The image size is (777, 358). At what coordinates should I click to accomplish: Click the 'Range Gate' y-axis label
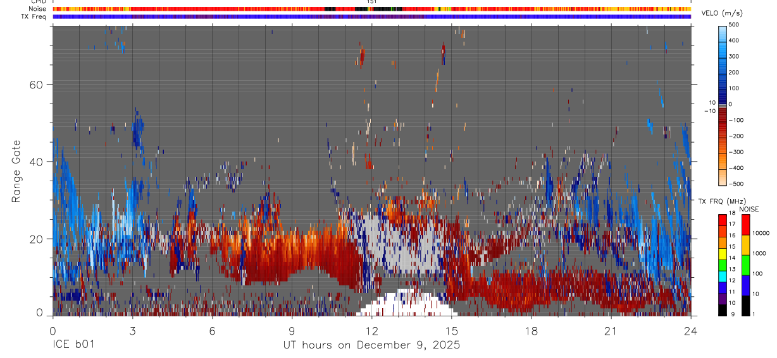pos(16,171)
